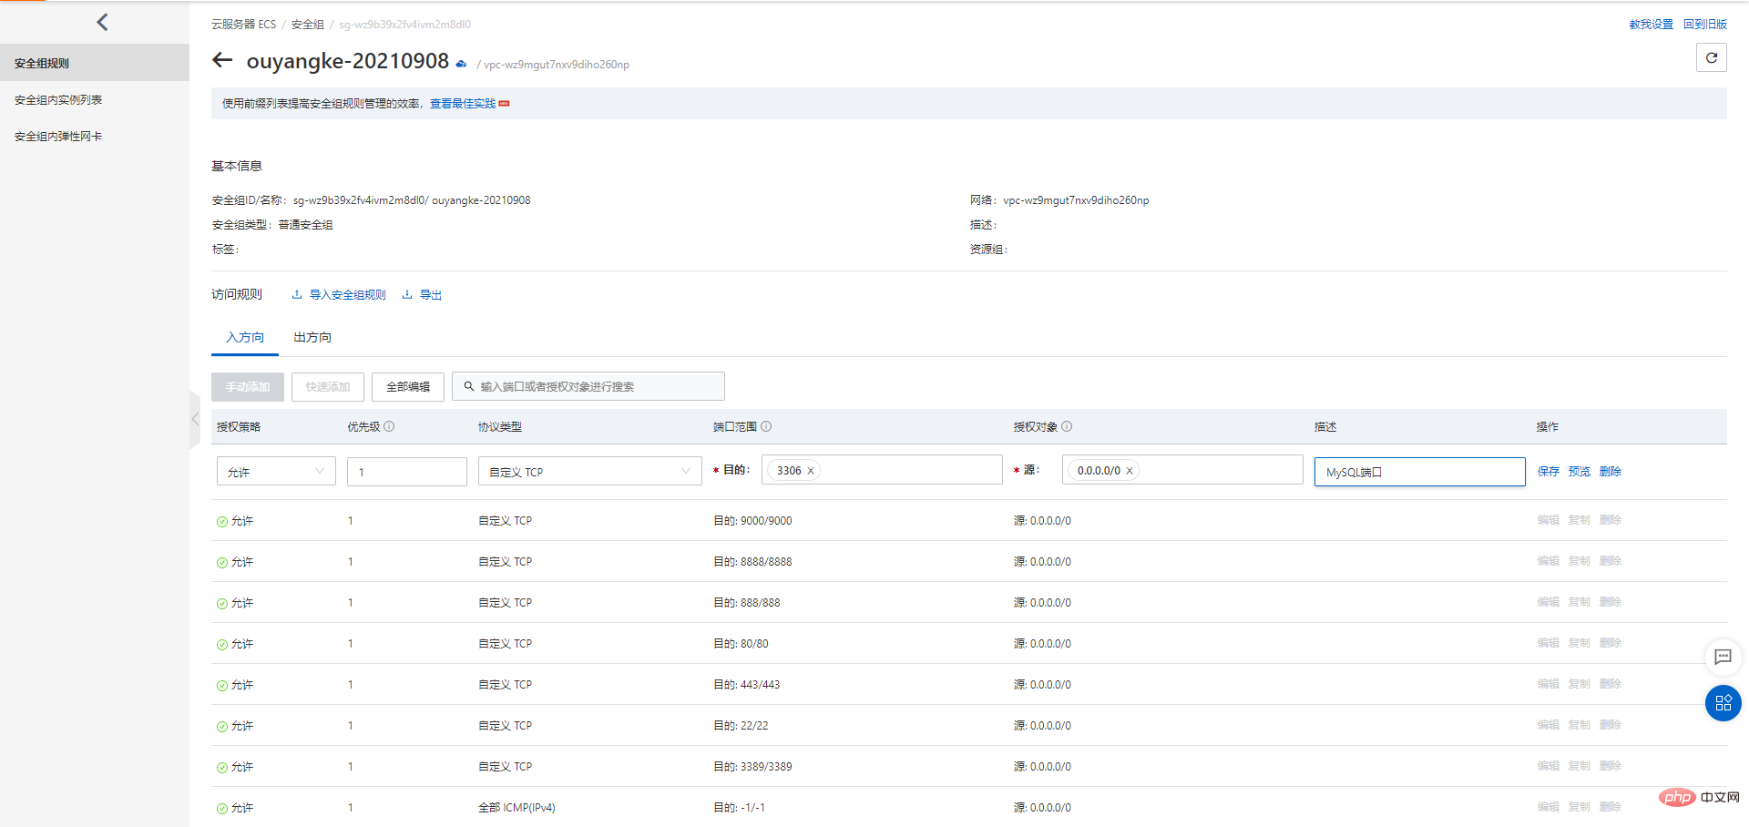Click inside the 目的 port range field
Viewport: 1749px width, 827px height.
coord(882,470)
